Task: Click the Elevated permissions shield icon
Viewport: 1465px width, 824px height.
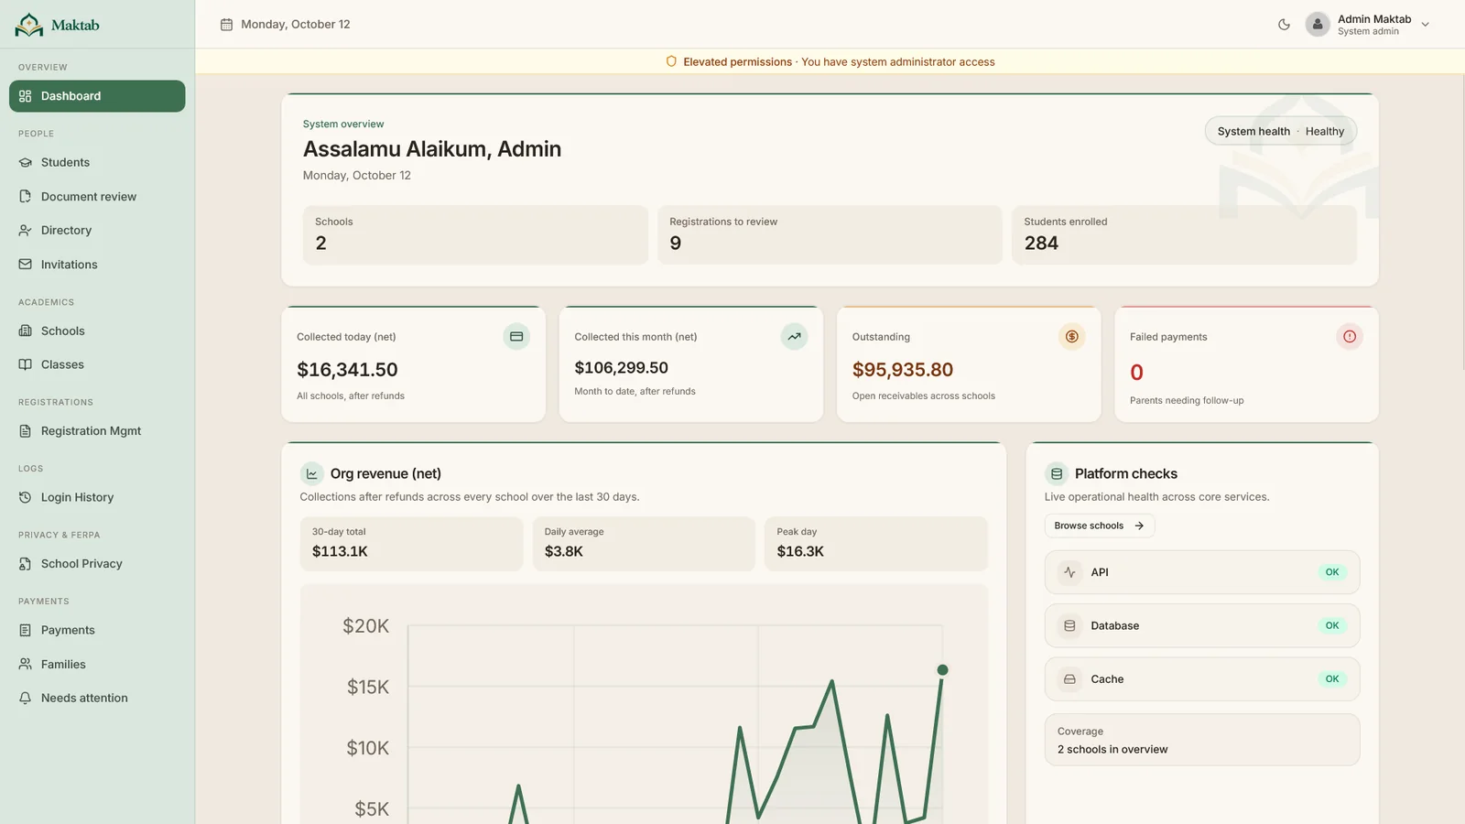Action: tap(671, 61)
